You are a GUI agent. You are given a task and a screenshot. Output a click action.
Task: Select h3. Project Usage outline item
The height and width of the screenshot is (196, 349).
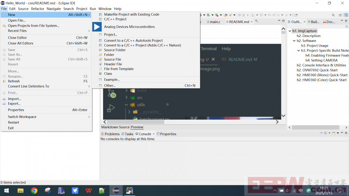coord(314,46)
